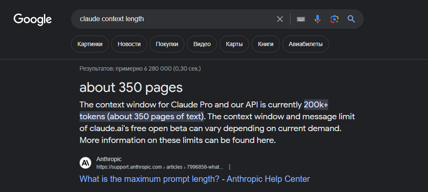Focus the 'claude context length' search field

[175, 19]
